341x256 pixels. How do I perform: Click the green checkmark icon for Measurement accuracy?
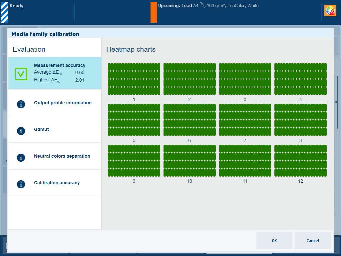(x=21, y=74)
